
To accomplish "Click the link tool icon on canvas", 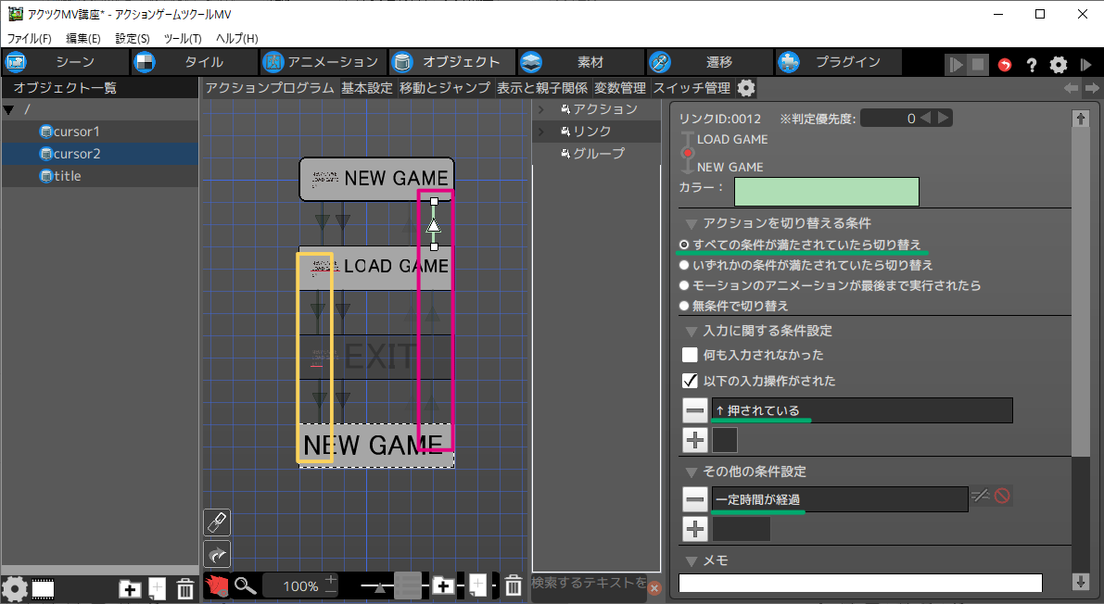I will click(x=217, y=522).
